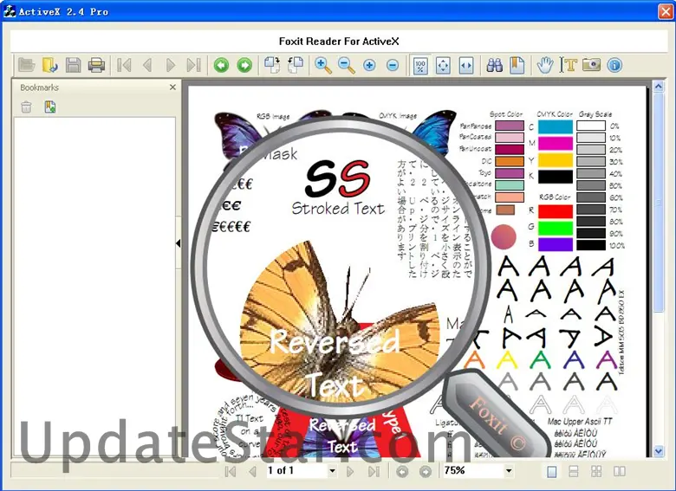Switch to single page layout

point(551,472)
